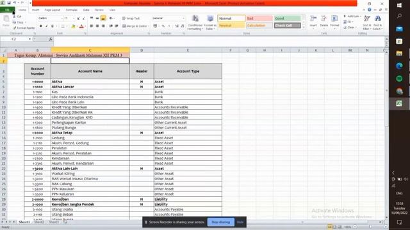Viewport: 410px width, 230px height.
Task: Toggle italic formatting
Action: (47, 26)
